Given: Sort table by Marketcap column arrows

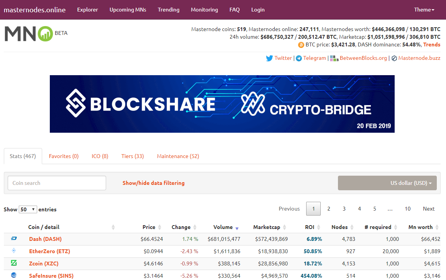Looking at the screenshot, I should 284,227.
